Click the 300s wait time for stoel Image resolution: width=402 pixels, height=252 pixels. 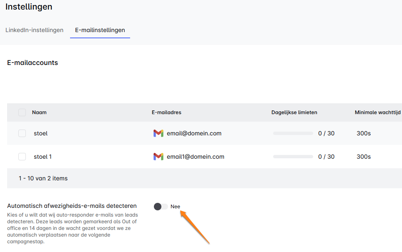[x=364, y=133]
